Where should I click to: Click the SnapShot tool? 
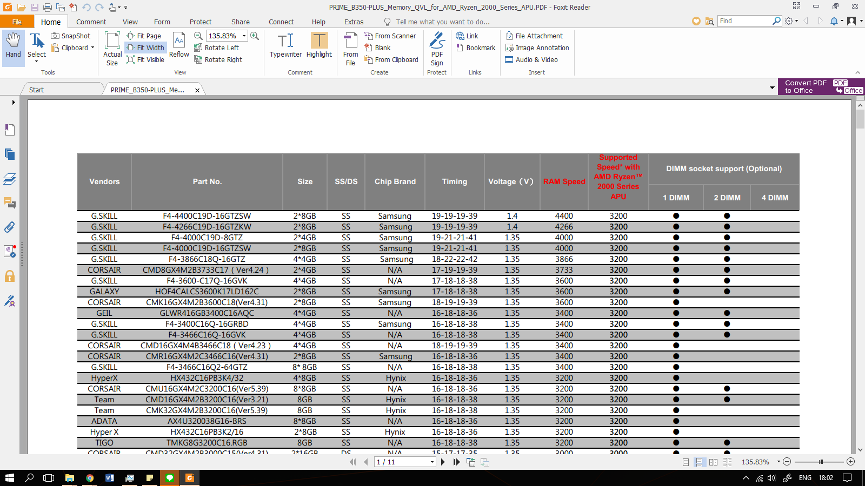pos(71,36)
